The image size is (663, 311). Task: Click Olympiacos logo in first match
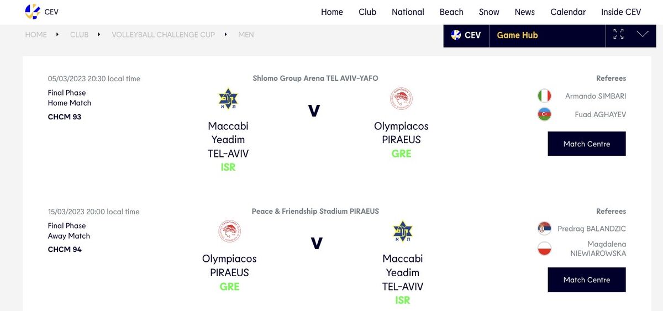(401, 99)
